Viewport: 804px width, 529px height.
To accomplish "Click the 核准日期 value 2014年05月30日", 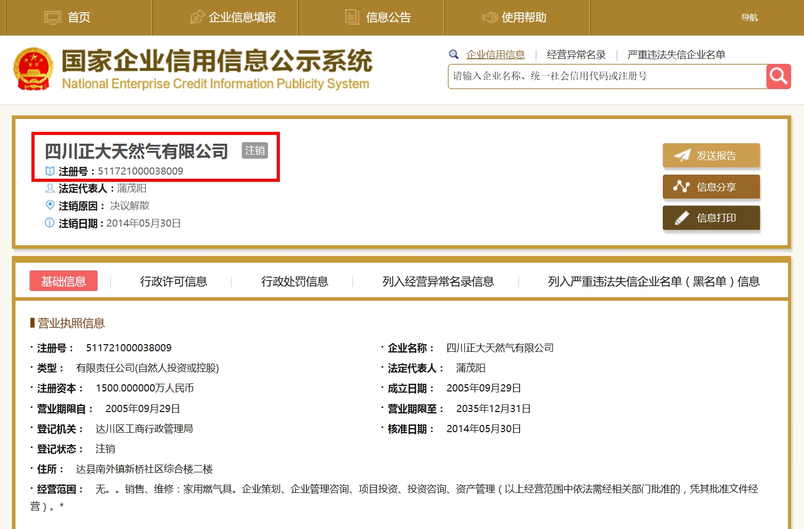I will (x=483, y=429).
